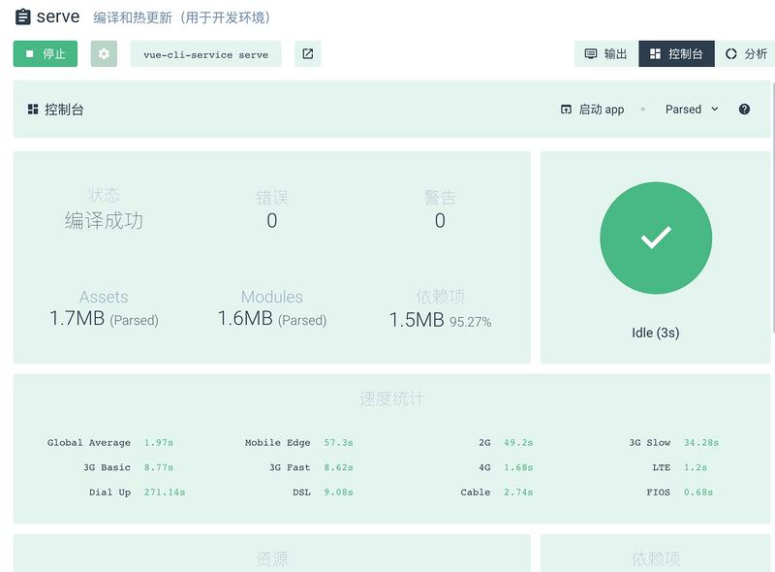Open task parameters gear icon

pyautogui.click(x=104, y=53)
